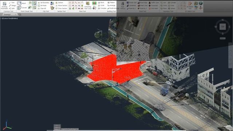This screenshot has height=131, width=233.
Task: Select the Move Section tool
Action: pyautogui.click(x=62, y=5)
